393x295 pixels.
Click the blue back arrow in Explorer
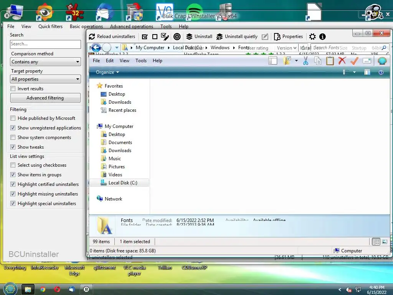(x=96, y=47)
